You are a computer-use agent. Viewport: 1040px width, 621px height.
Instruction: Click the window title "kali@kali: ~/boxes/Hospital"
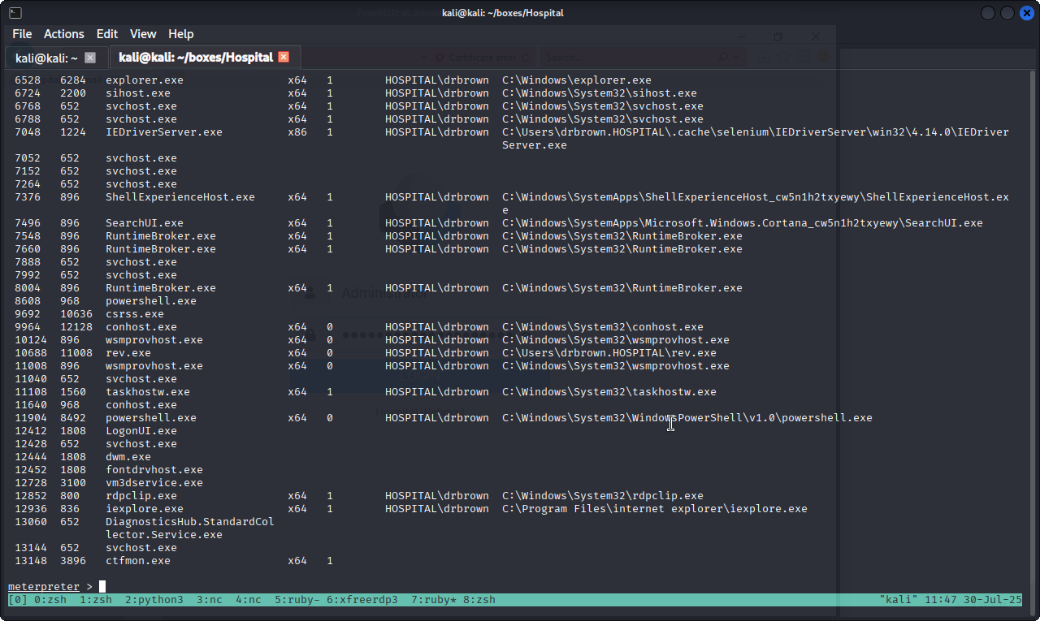pos(502,13)
